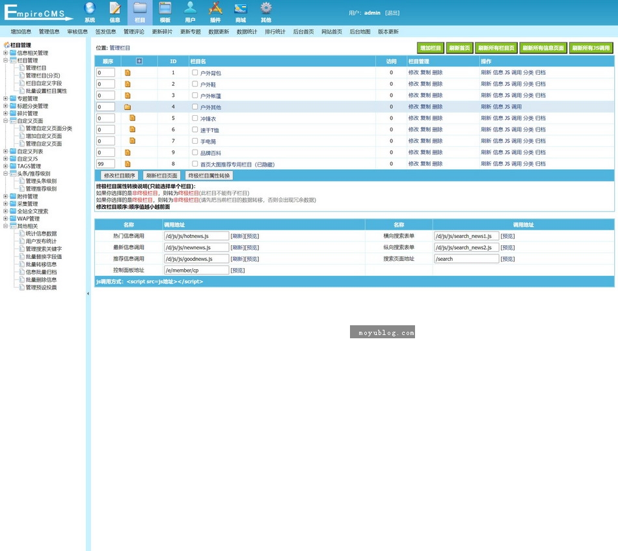This screenshot has height=551, width=618.
Task: Check the 户外其他 column checkbox
Action: coord(195,107)
